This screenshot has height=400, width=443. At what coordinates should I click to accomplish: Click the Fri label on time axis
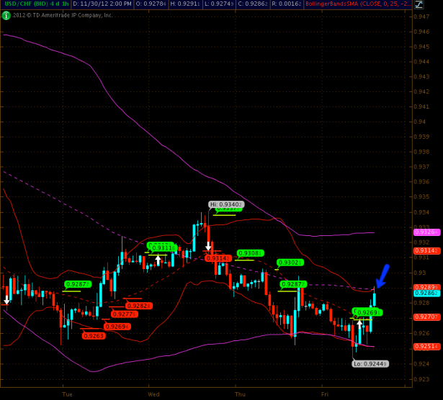325,394
